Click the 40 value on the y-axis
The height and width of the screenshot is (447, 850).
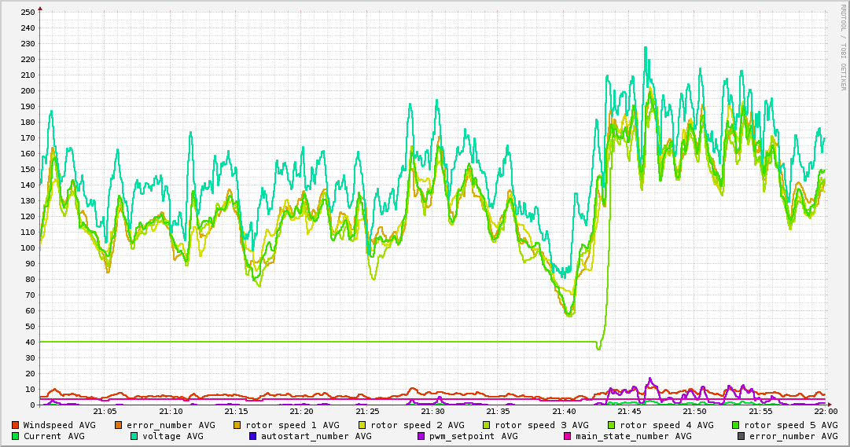[x=30, y=342]
